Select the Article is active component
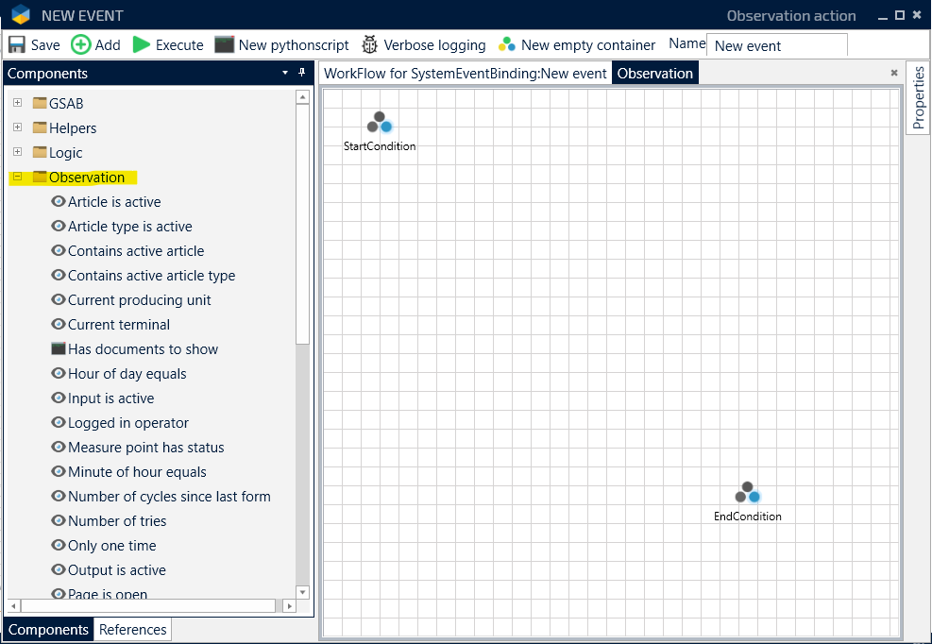932x644 pixels. [x=114, y=202]
